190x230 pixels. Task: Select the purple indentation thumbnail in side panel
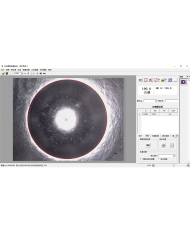coord(183,82)
